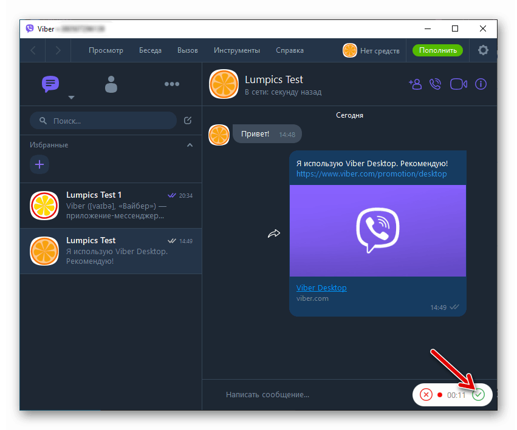This screenshot has height=430, width=517.
Task: Click the 00:11 recording timer
Action: pyautogui.click(x=456, y=395)
